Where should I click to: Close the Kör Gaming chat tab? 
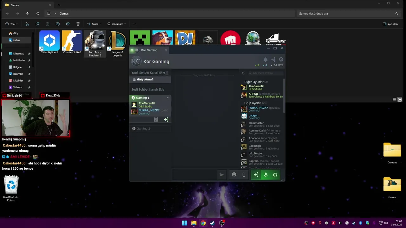[x=166, y=50]
